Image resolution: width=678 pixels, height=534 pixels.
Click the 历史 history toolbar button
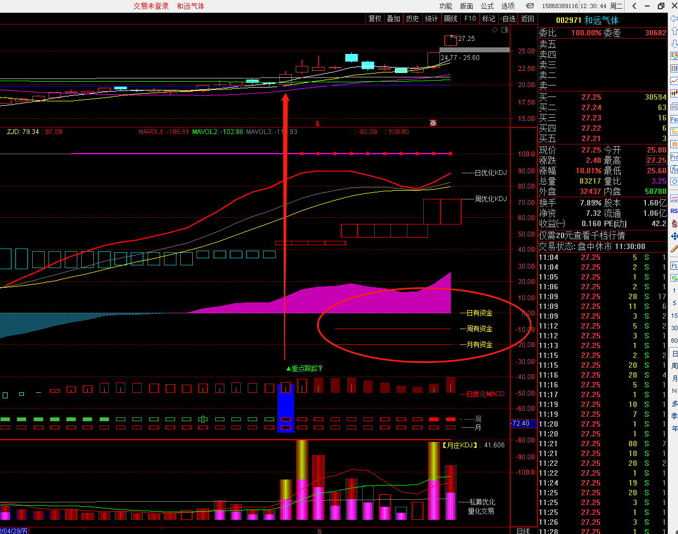tap(413, 19)
